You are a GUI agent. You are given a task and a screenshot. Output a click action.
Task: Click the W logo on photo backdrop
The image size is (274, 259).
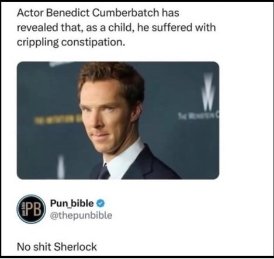208,92
